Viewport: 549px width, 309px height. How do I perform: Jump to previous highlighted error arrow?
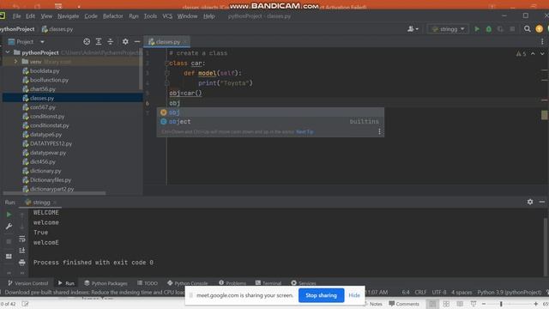click(x=533, y=53)
